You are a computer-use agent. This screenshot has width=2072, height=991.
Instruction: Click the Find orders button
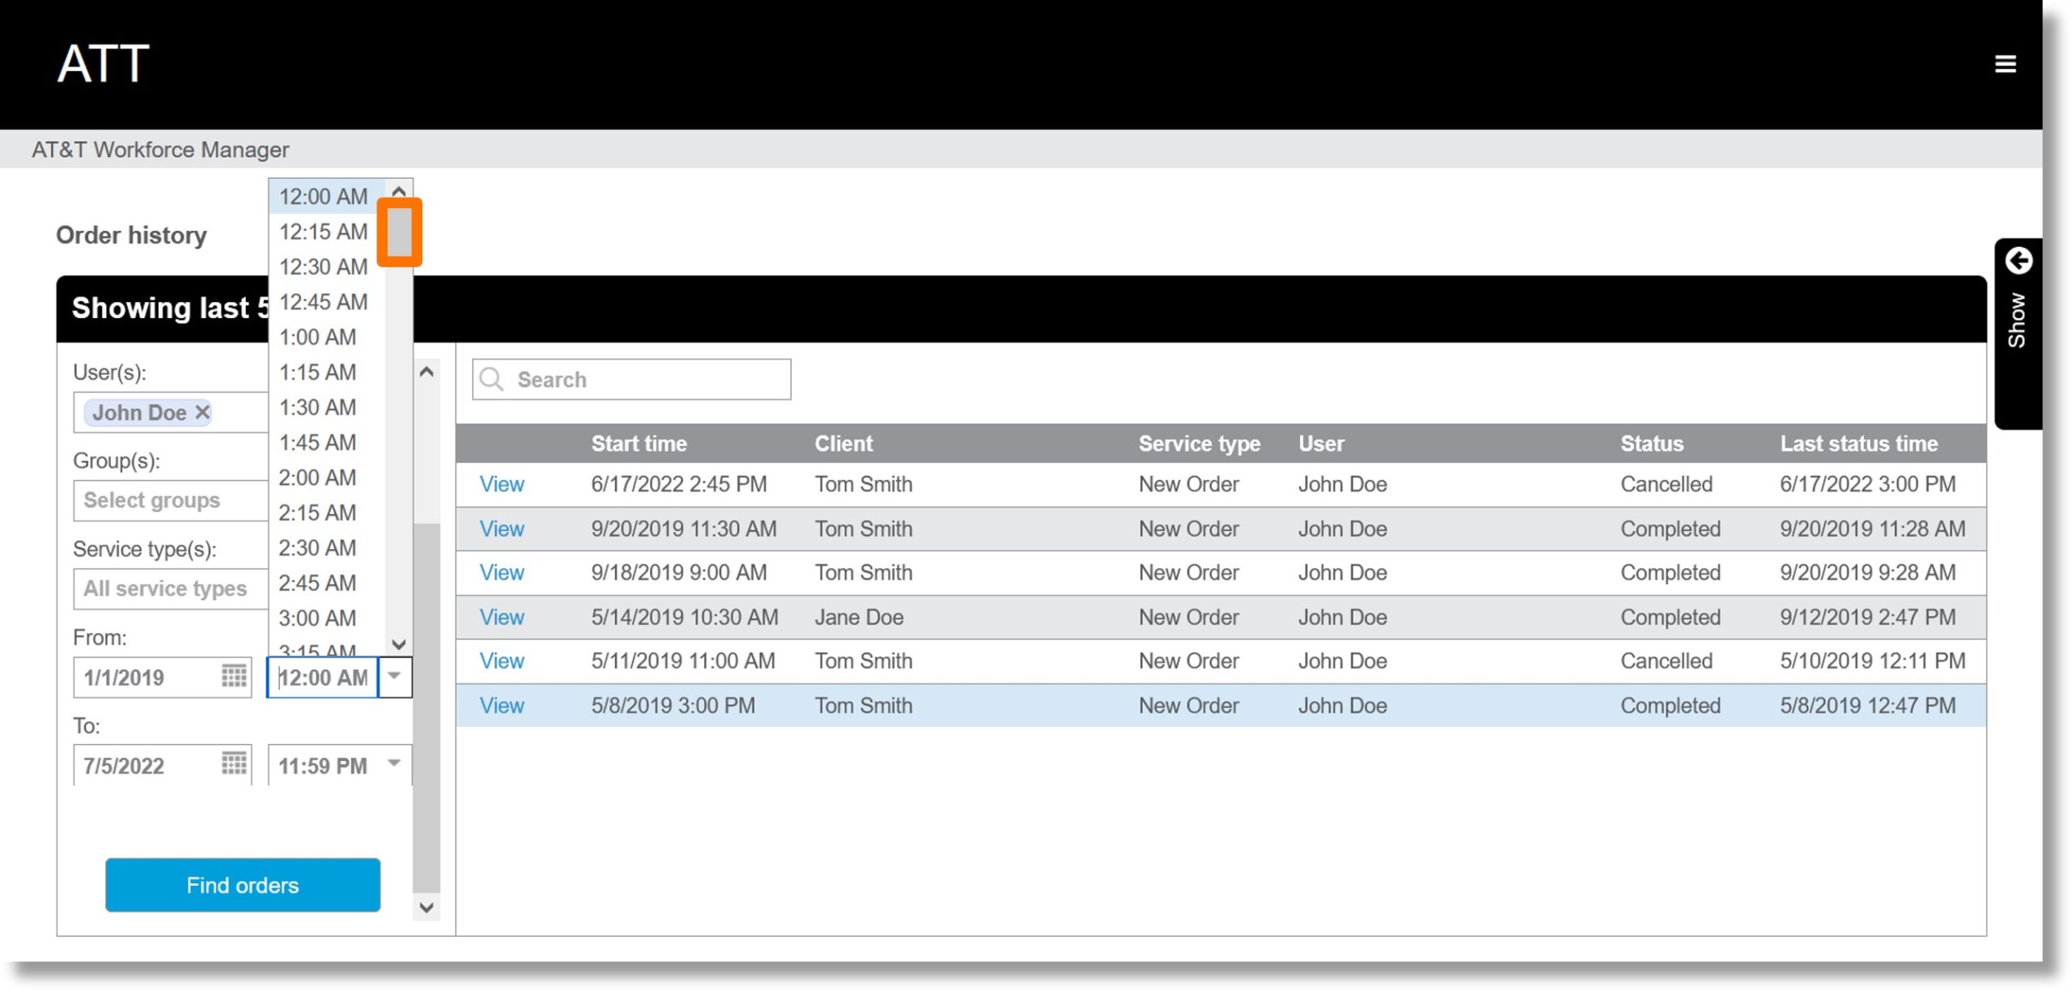(x=243, y=885)
